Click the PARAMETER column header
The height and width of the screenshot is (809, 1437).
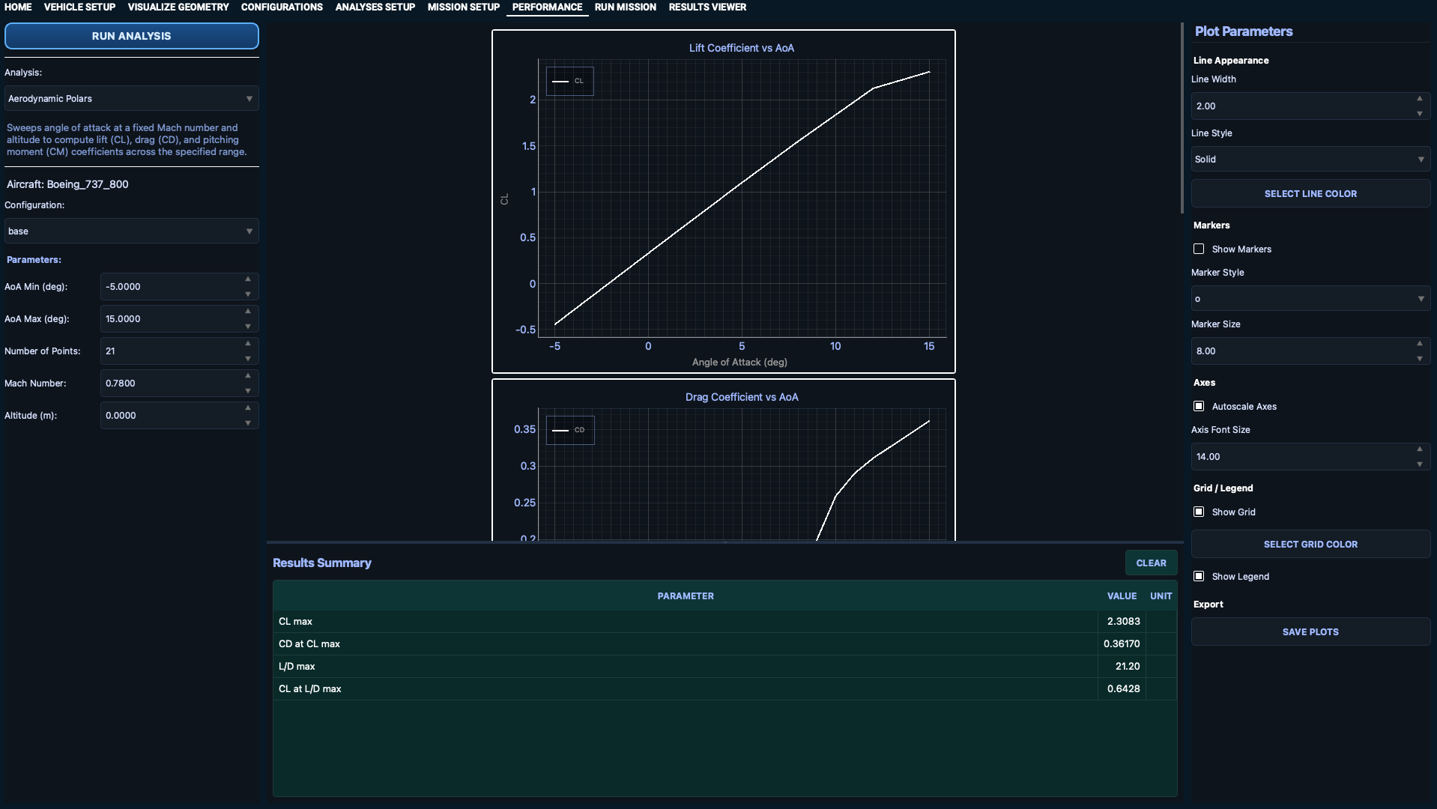click(x=686, y=596)
